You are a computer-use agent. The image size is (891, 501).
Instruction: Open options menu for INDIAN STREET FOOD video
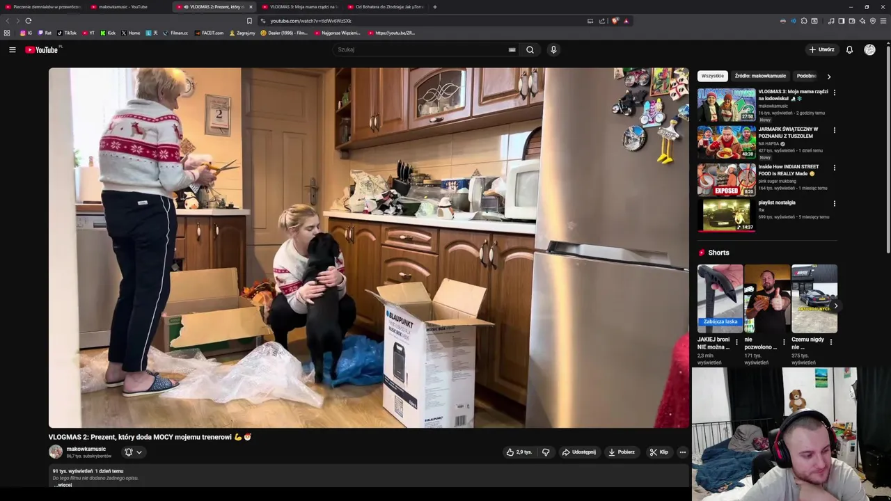click(834, 168)
